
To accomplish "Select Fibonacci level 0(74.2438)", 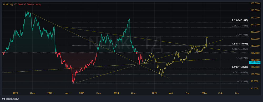I will click(243, 82).
